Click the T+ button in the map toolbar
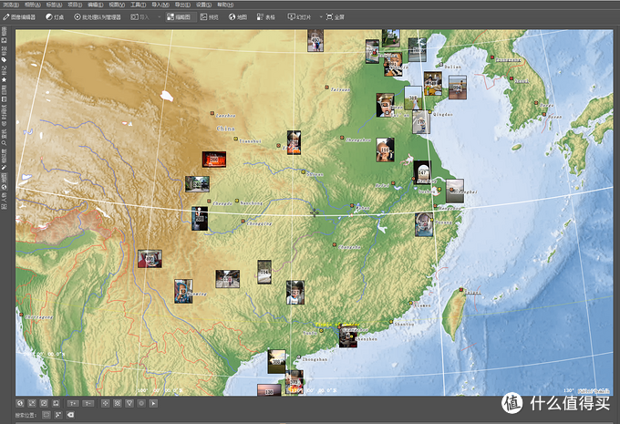This screenshot has height=424, width=620. (71, 402)
